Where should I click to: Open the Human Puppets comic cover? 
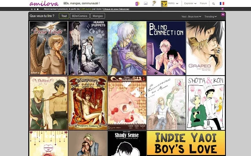click(x=88, y=48)
